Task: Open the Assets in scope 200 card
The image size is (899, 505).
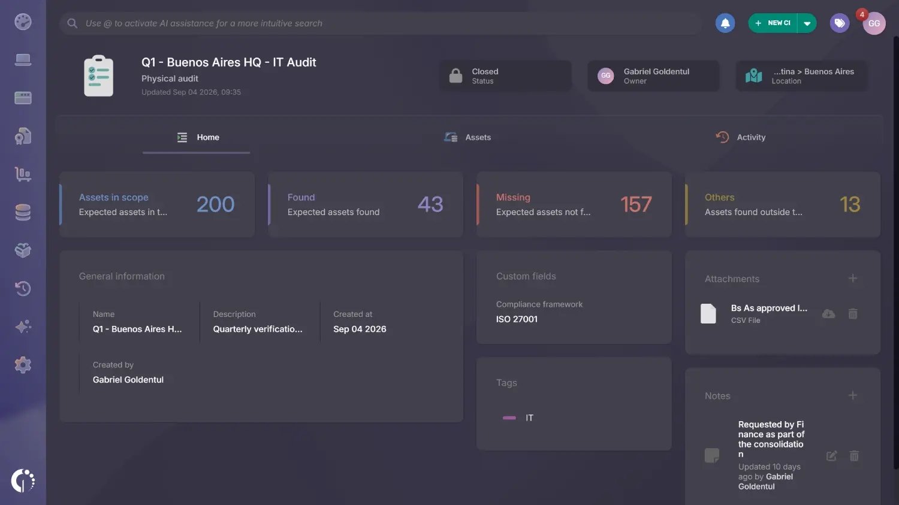Action: [157, 204]
